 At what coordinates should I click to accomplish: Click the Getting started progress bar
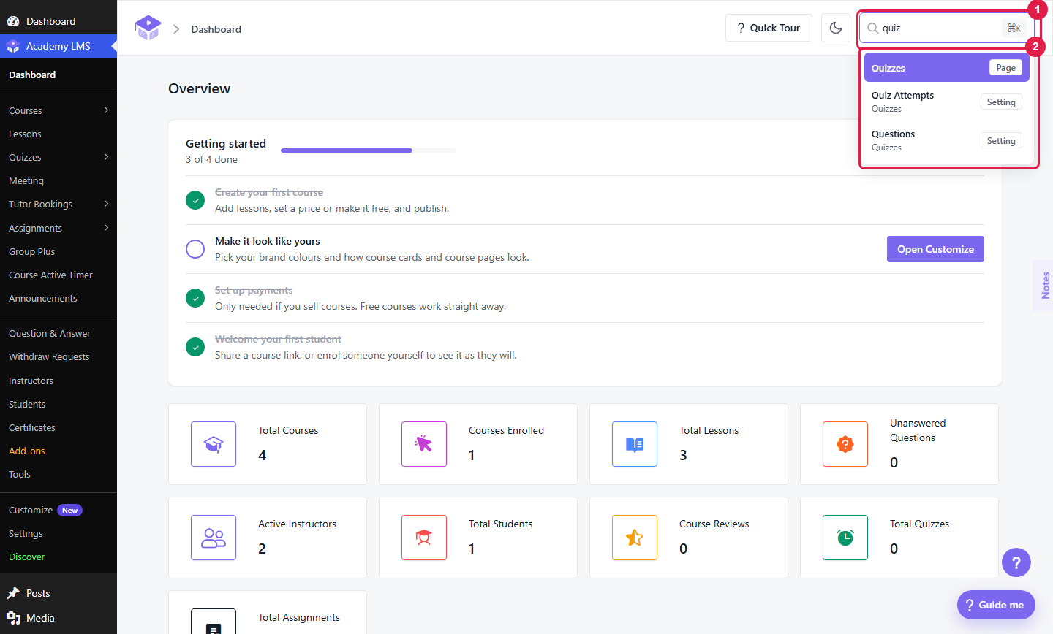(369, 150)
